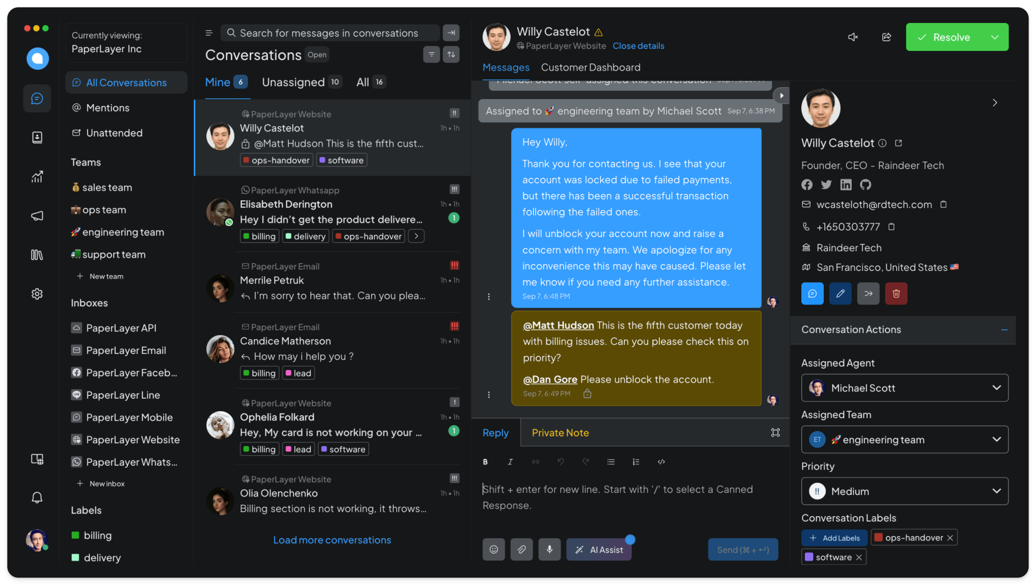
Task: Click the play arrow toggle beside assignment message
Action: 782,96
